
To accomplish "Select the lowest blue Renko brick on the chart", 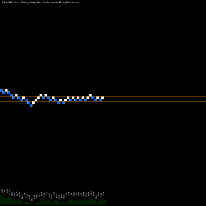I will pyautogui.click(x=31, y=105).
